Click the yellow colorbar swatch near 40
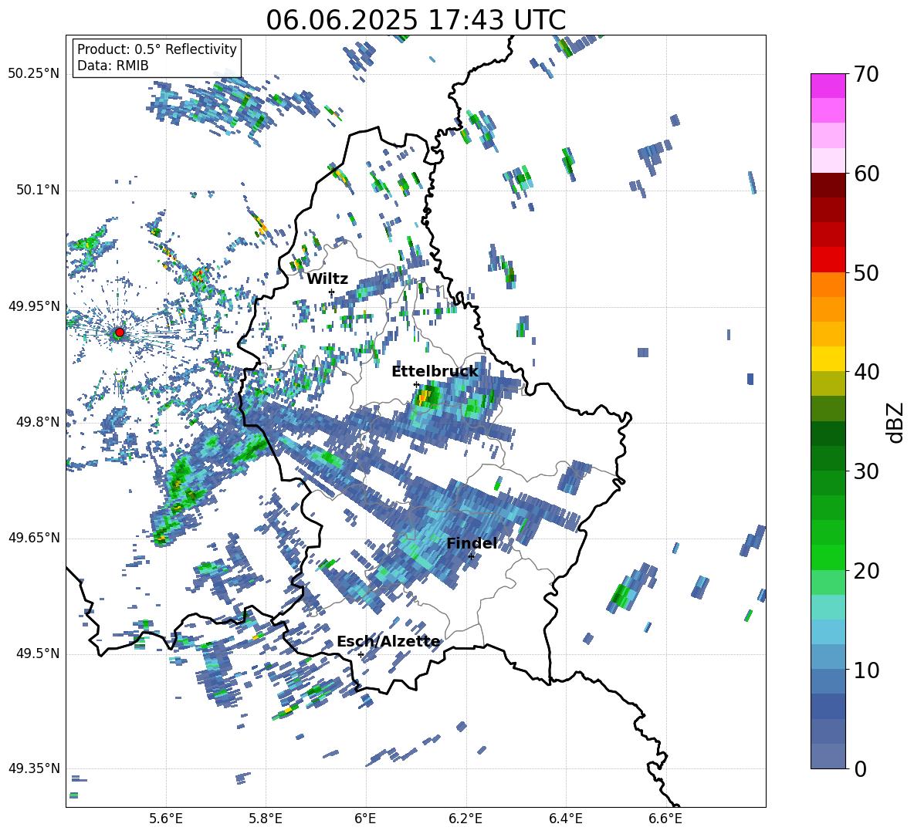The image size is (914, 834). [828, 359]
